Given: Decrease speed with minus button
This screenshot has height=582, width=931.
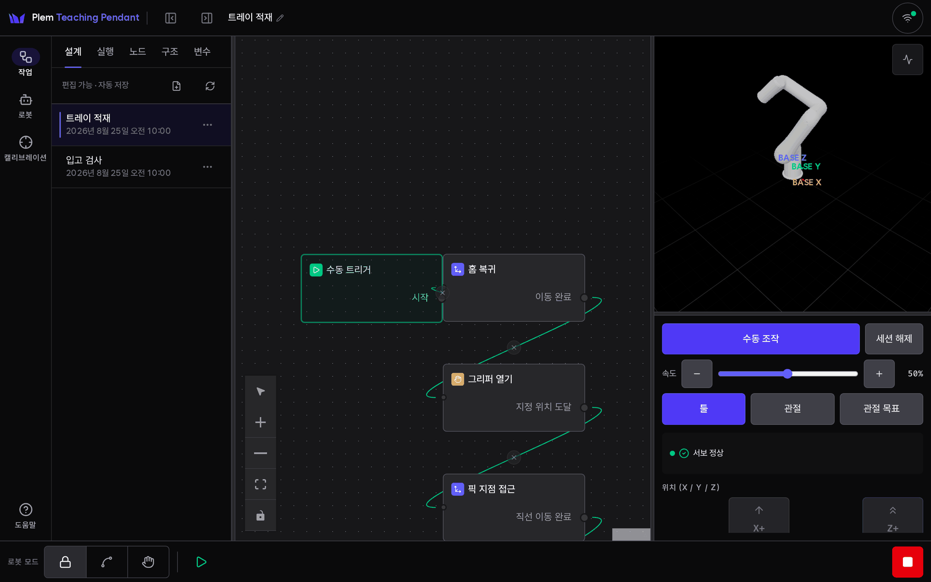Looking at the screenshot, I should click(696, 373).
